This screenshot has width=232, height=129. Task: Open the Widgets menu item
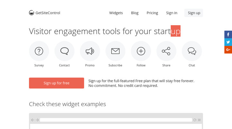116,13
